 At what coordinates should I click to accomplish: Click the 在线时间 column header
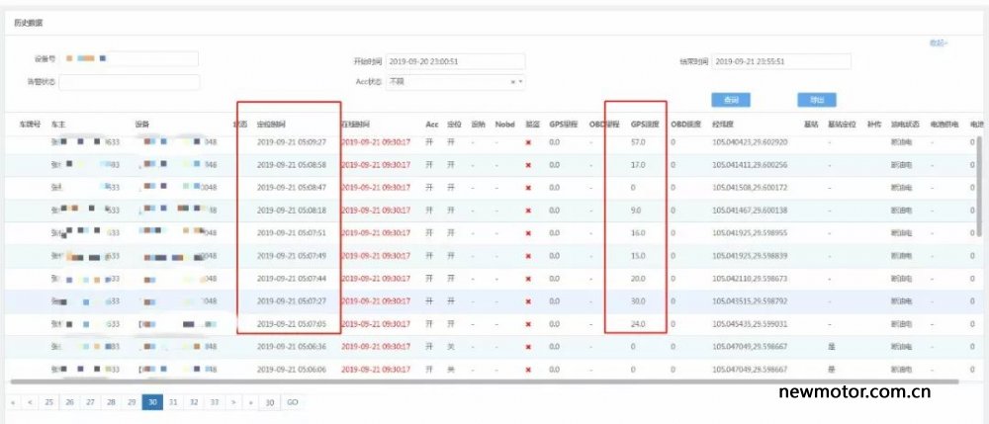coord(356,125)
